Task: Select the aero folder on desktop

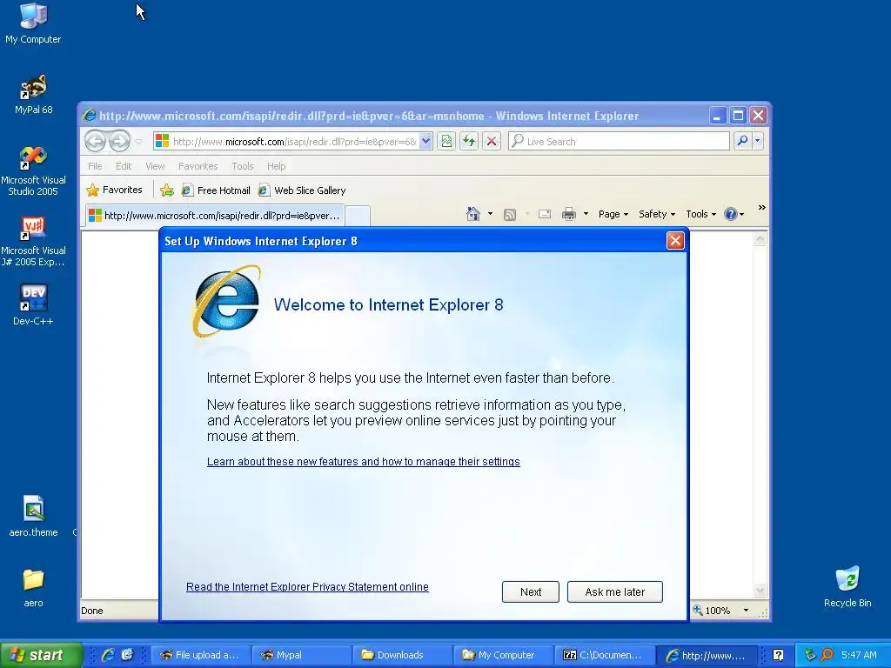Action: click(x=33, y=588)
